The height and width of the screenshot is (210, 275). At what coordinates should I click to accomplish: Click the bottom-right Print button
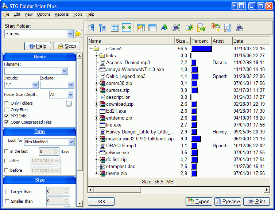257,201
